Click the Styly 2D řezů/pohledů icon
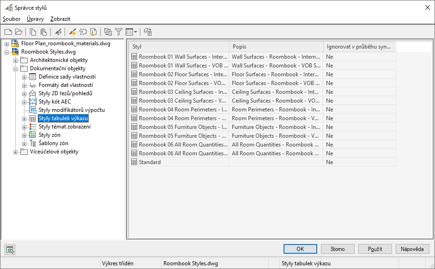The height and width of the screenshot is (269, 435). (32, 93)
